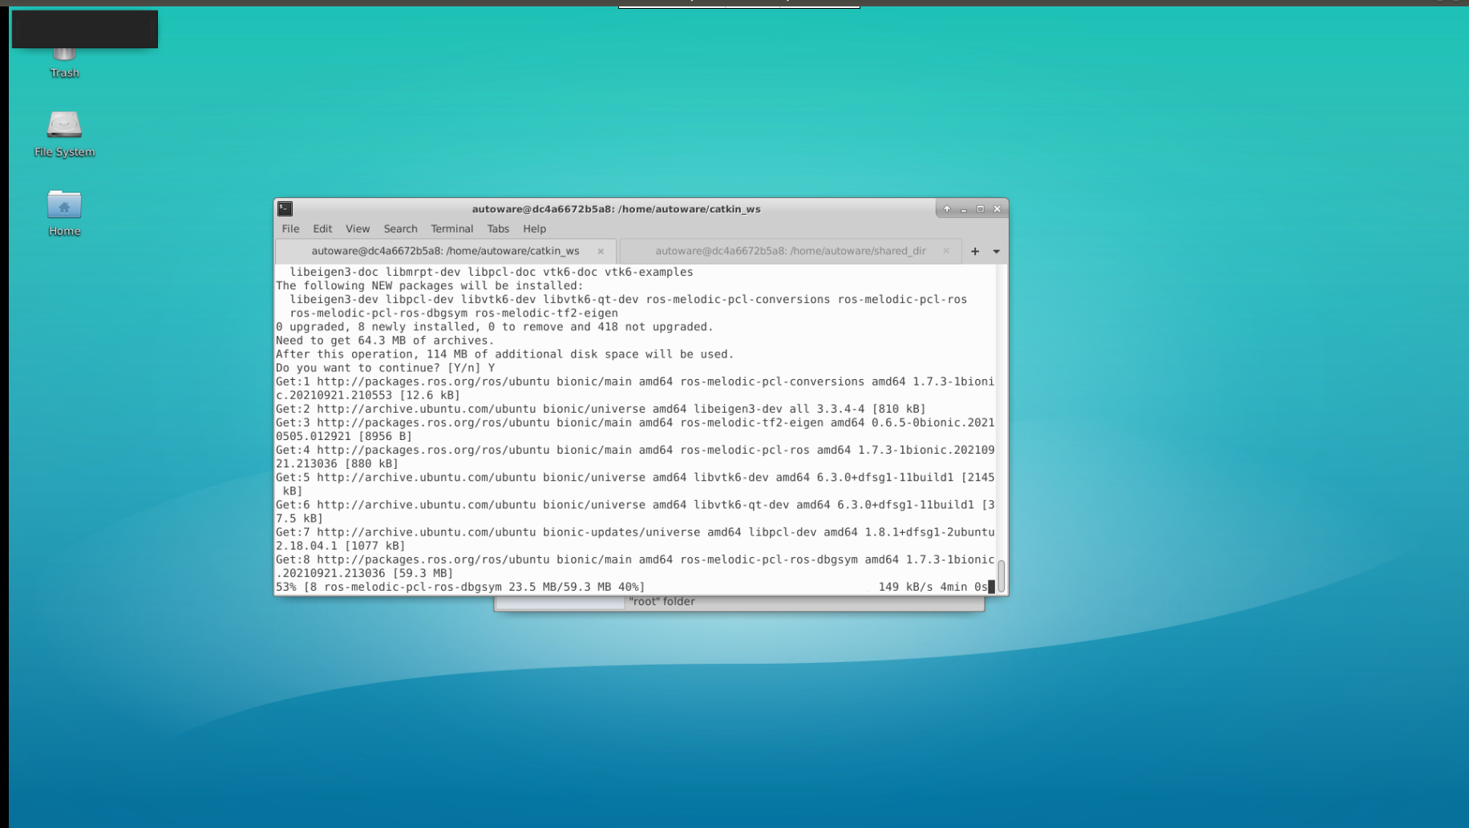This screenshot has height=828, width=1469.
Task: Click the terminal vertical scrollbar thumb
Action: point(1002,575)
